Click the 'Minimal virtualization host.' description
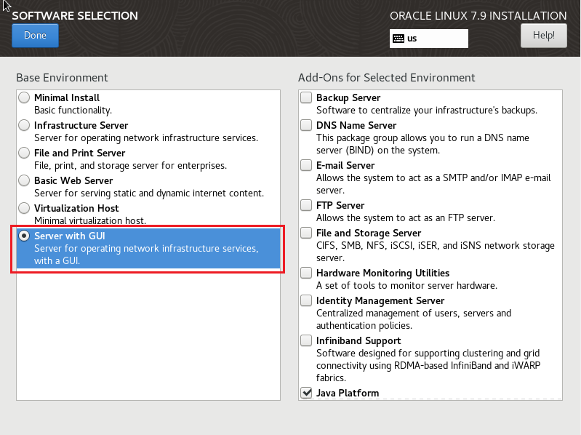The height and width of the screenshot is (435, 581). [90, 221]
